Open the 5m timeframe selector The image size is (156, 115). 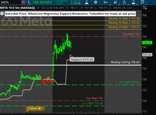coord(106,2)
